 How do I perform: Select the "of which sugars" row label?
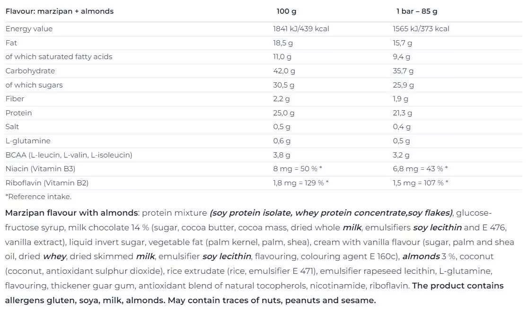34,85
